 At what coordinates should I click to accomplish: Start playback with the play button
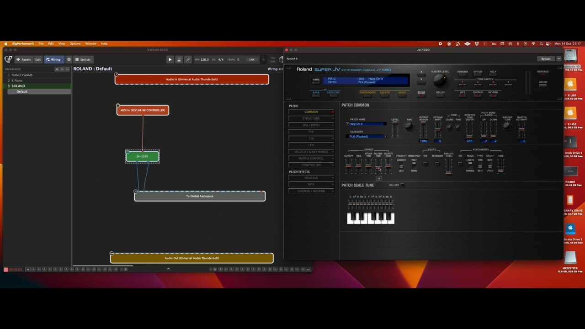170,59
